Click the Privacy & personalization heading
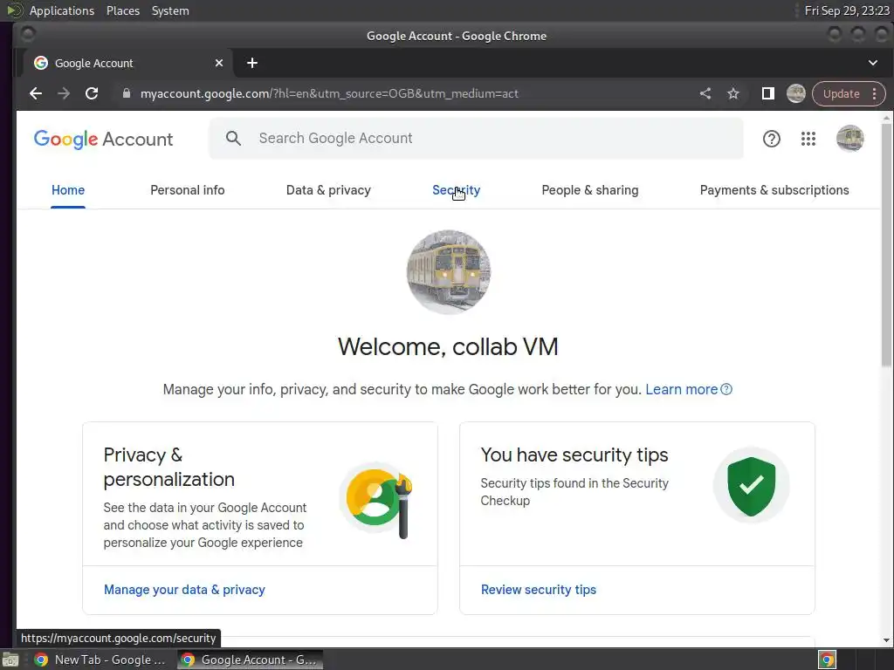The width and height of the screenshot is (894, 670). click(168, 468)
